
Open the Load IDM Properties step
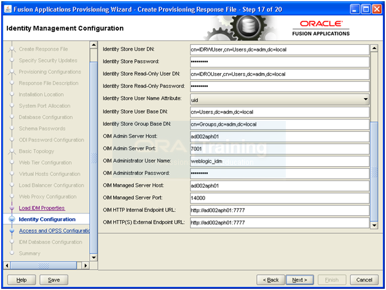(42, 208)
